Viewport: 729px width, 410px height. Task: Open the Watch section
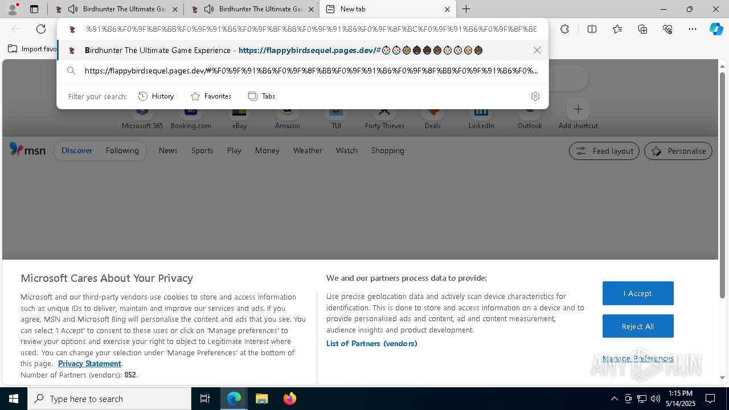(347, 150)
